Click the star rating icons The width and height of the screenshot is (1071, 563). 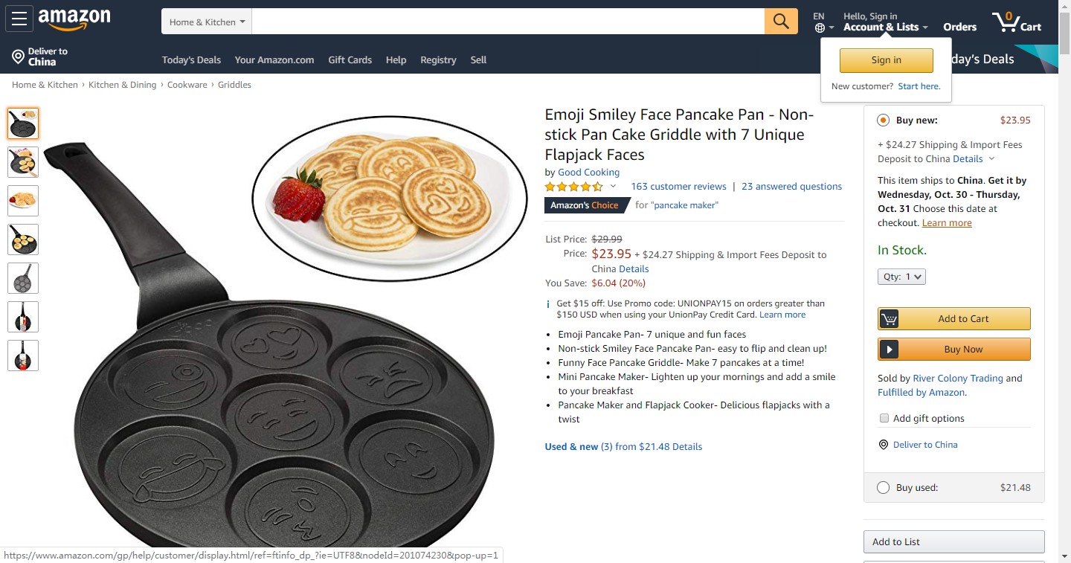[573, 187]
